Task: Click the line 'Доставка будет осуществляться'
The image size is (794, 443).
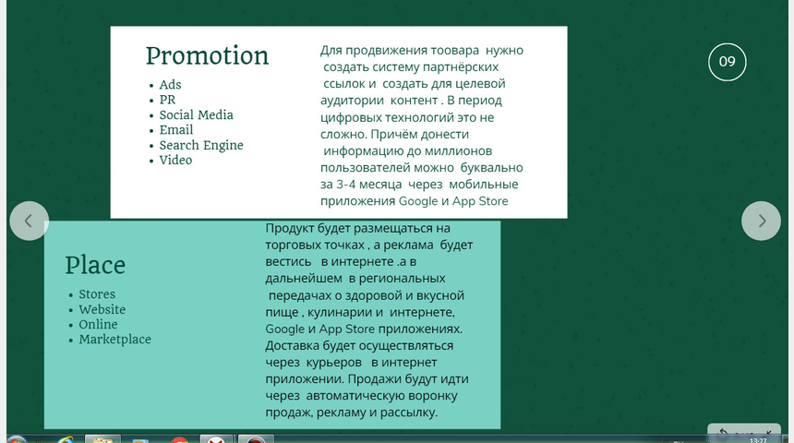Action: [x=359, y=345]
